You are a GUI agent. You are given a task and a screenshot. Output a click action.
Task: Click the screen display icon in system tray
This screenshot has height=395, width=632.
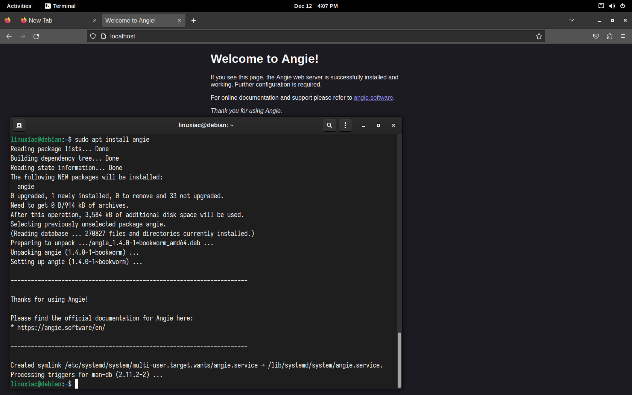[x=601, y=6]
